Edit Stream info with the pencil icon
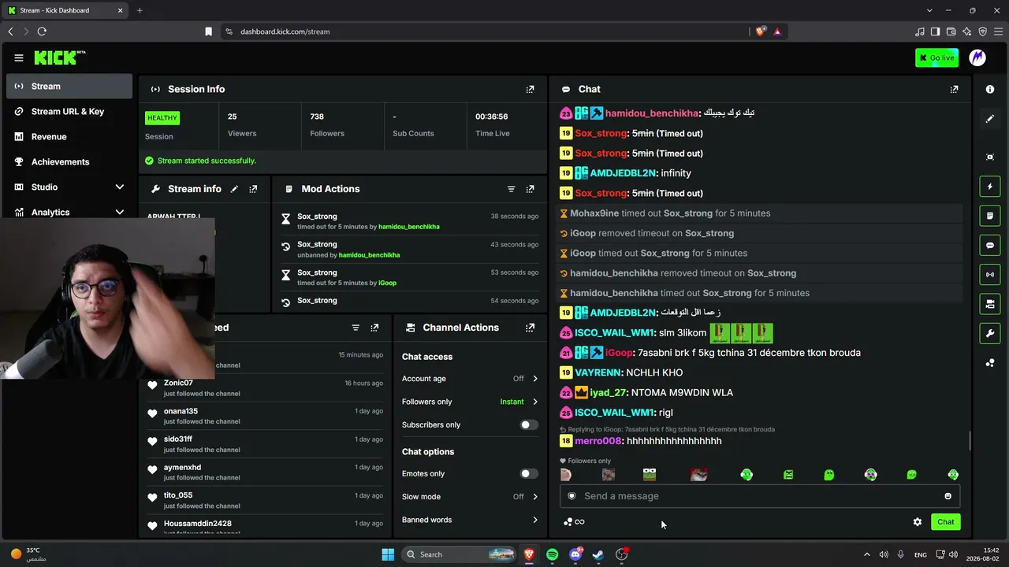This screenshot has height=567, width=1009. 234,189
